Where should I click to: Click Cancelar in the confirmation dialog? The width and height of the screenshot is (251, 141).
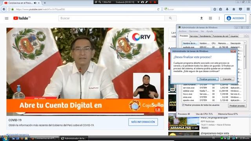(x=227, y=79)
